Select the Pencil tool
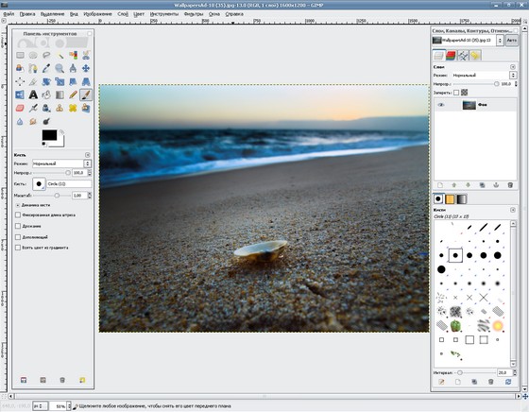This screenshot has width=529, height=412. coord(73,94)
